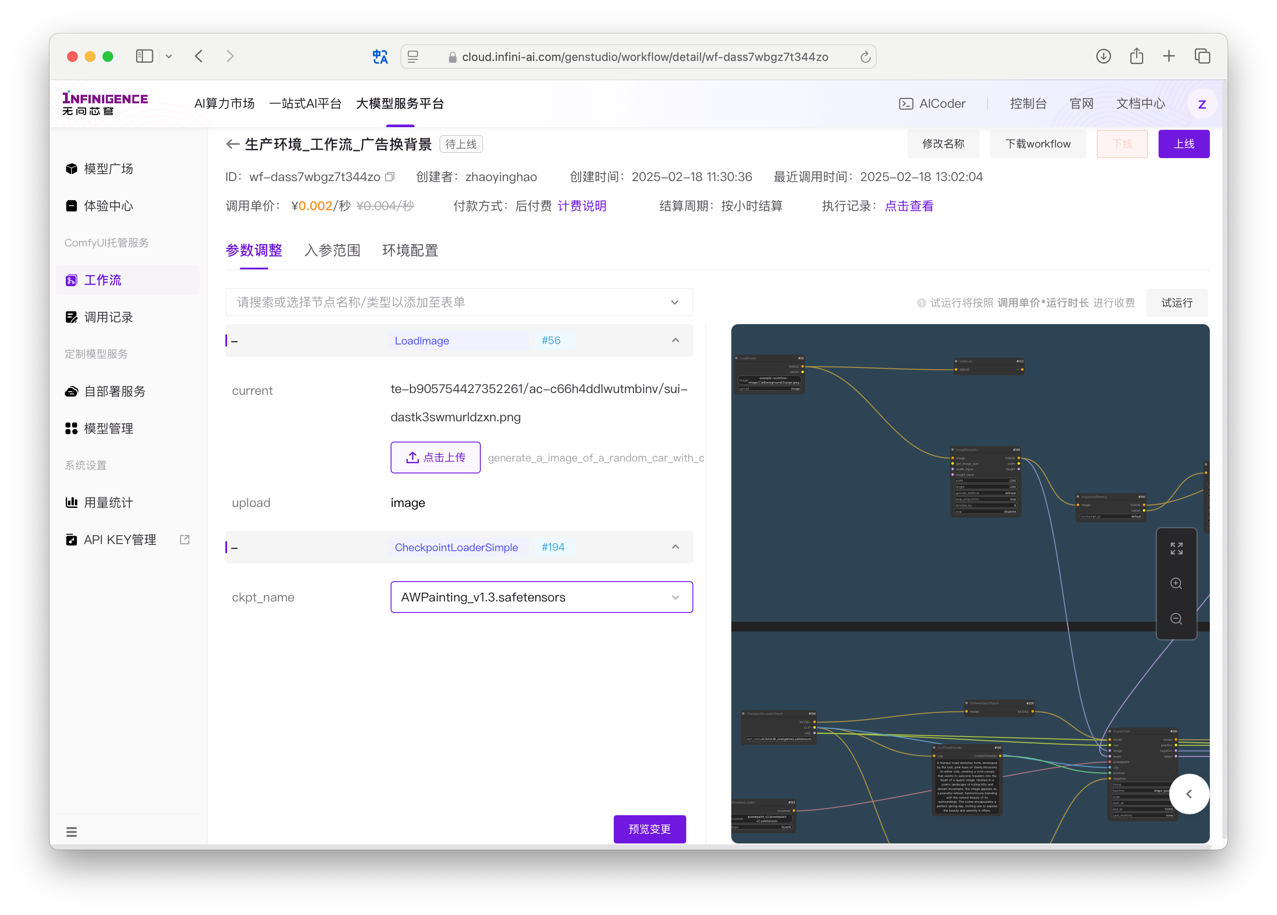Open 模型管理 in sidebar
The height and width of the screenshot is (915, 1277).
128,429
